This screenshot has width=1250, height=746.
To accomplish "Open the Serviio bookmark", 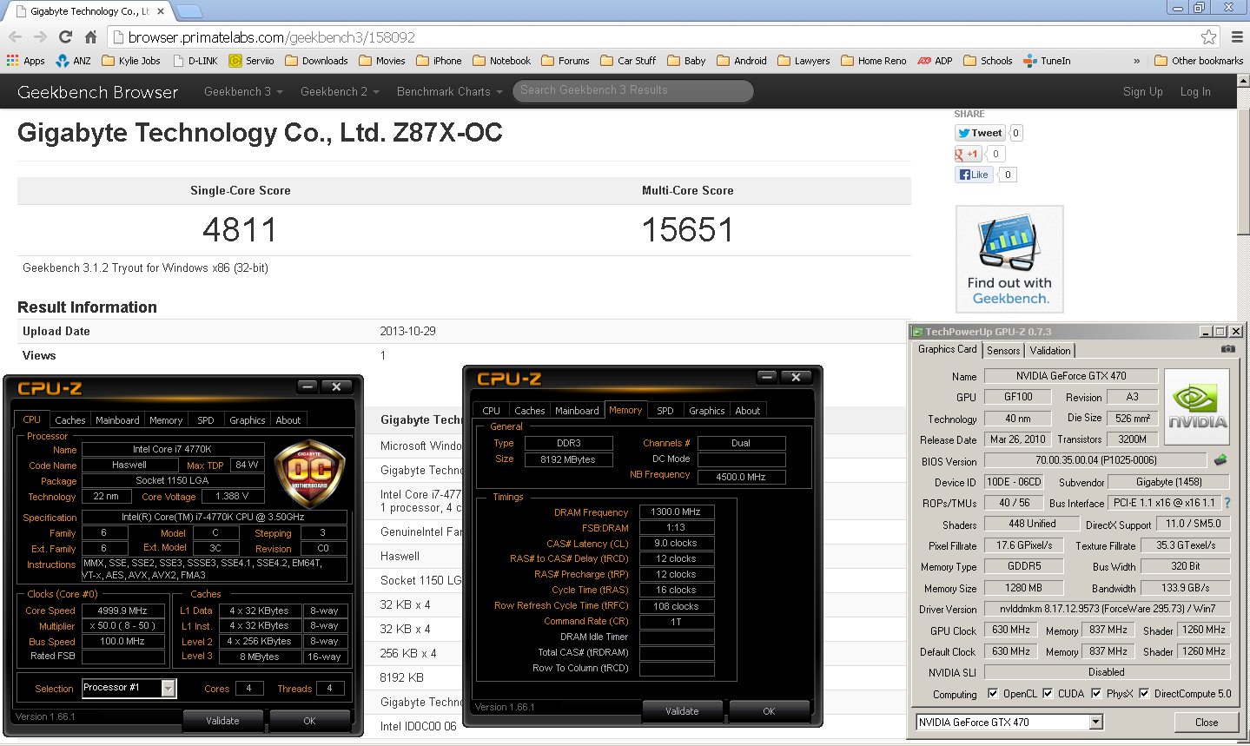I will pos(252,61).
